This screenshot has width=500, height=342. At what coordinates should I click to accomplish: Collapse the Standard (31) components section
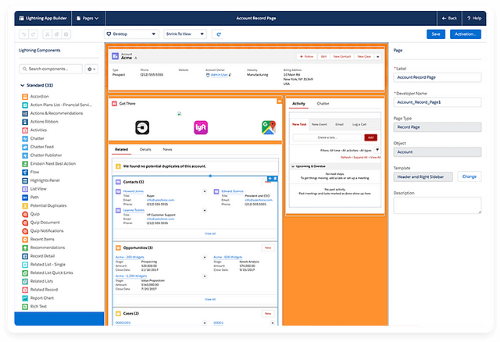[23, 85]
